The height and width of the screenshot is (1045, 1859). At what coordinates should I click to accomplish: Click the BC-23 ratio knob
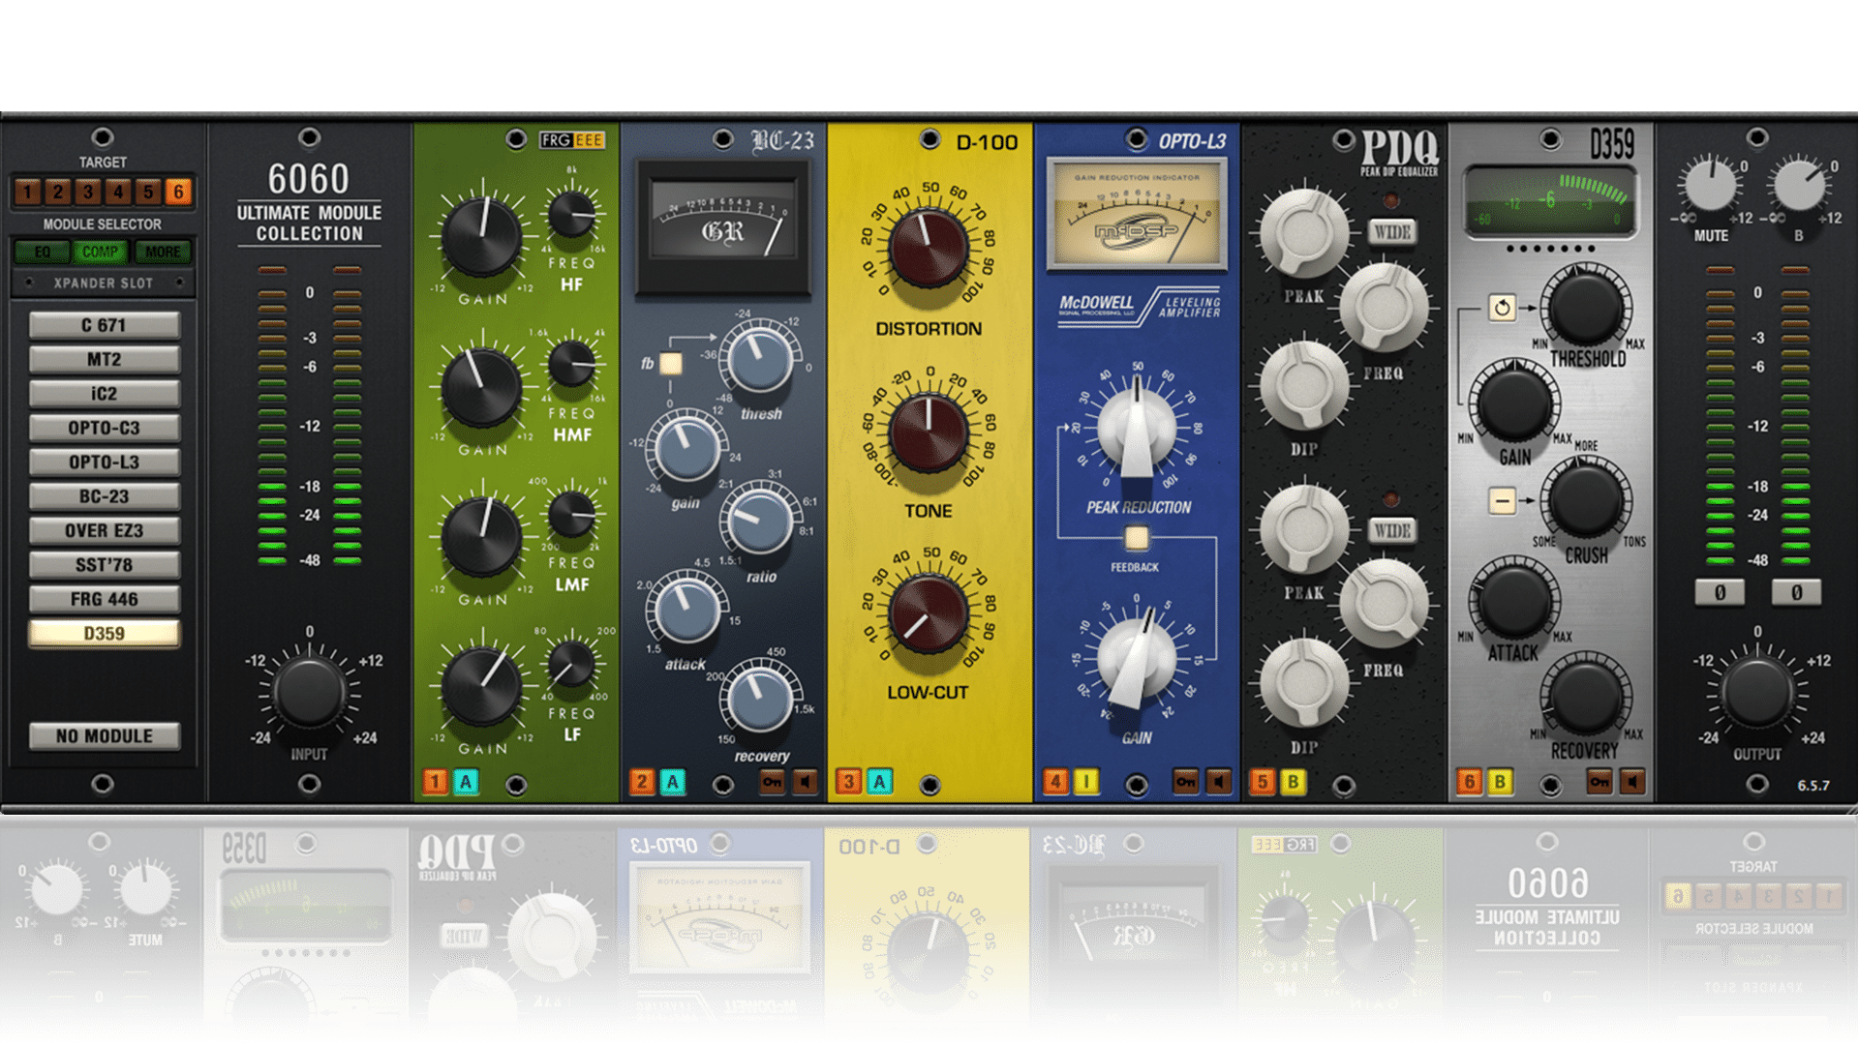tap(758, 522)
